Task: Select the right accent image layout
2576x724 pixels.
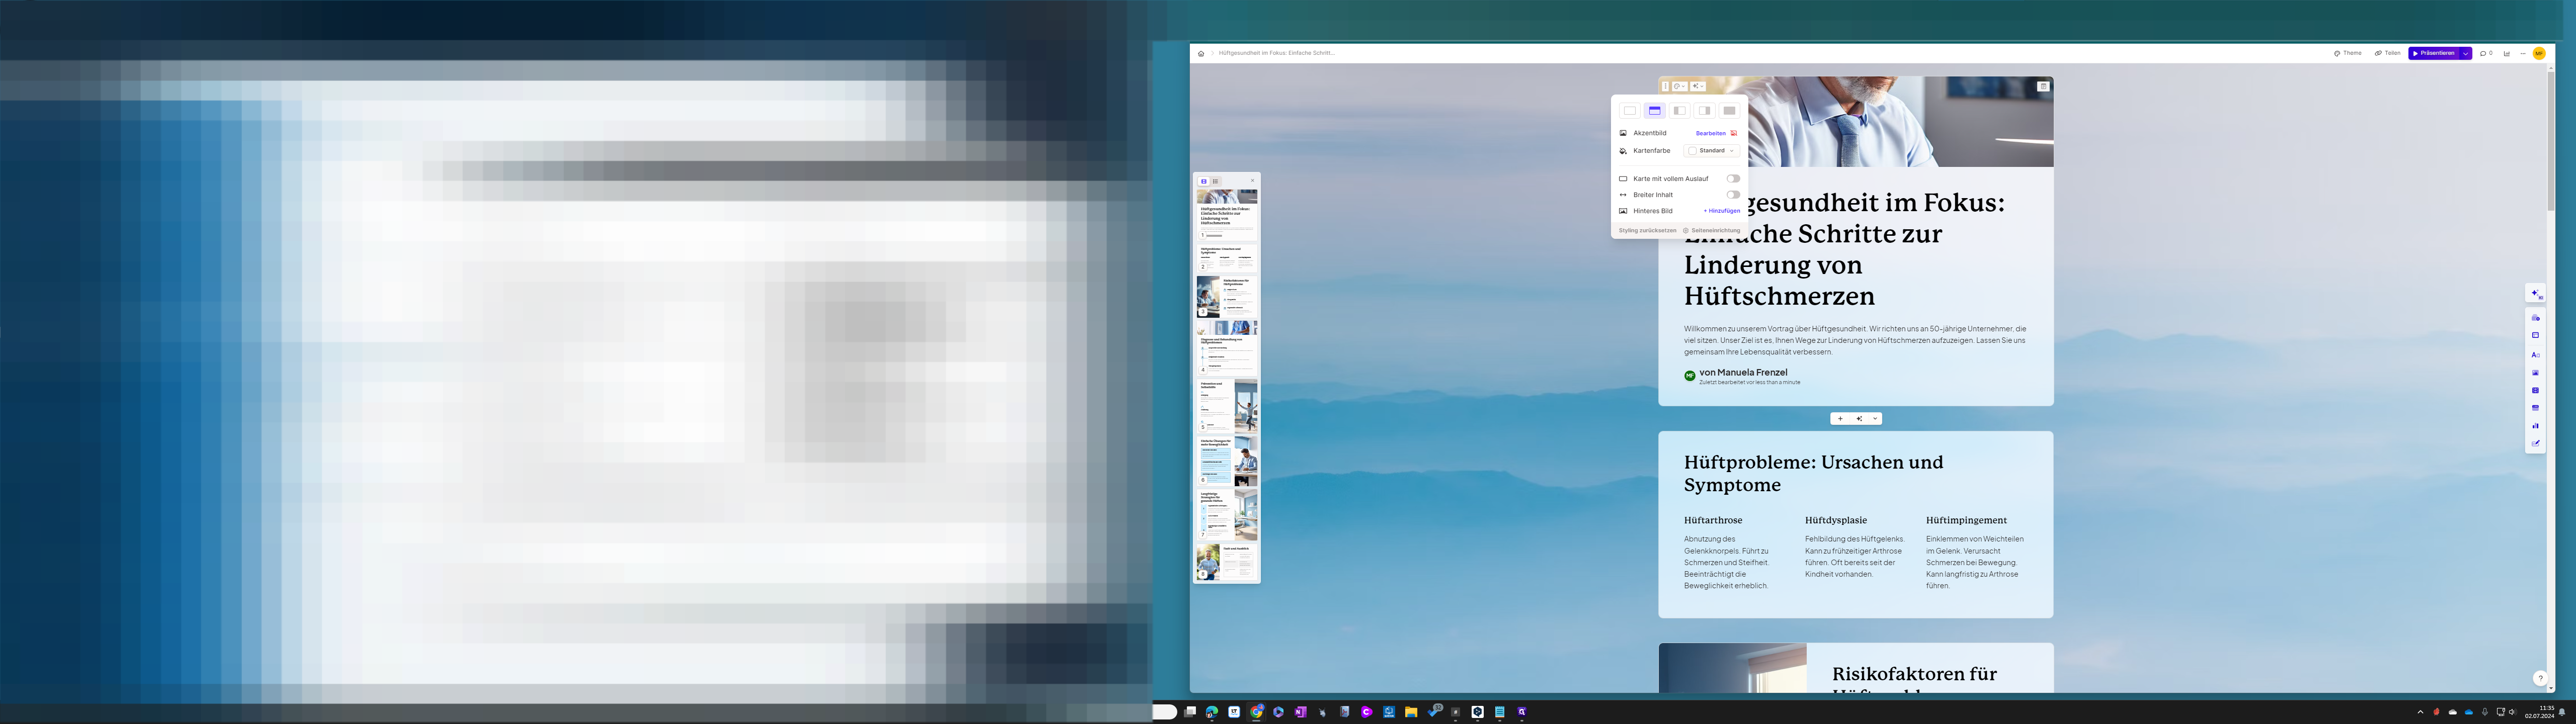Action: pyautogui.click(x=1704, y=111)
